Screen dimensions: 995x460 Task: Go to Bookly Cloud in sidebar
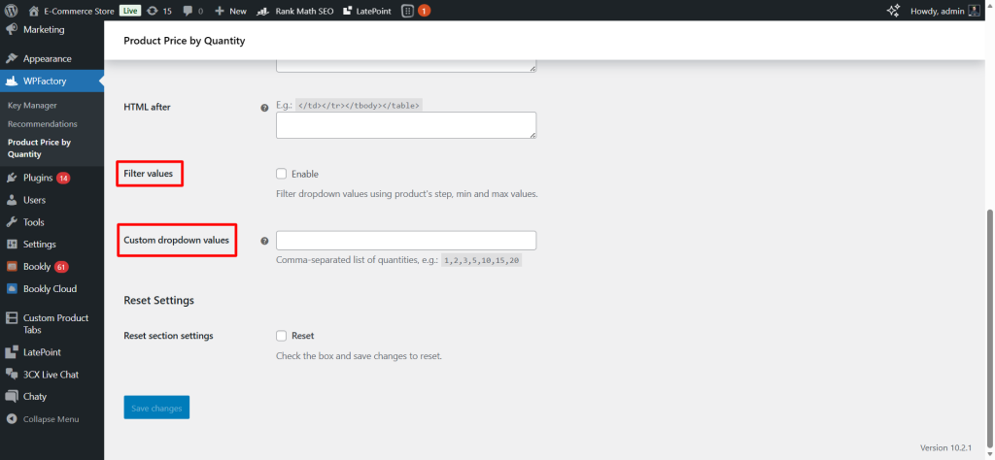[50, 288]
